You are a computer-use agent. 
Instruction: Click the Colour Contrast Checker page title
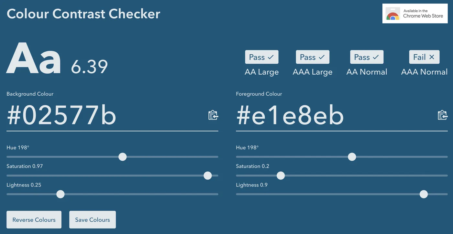coord(83,14)
